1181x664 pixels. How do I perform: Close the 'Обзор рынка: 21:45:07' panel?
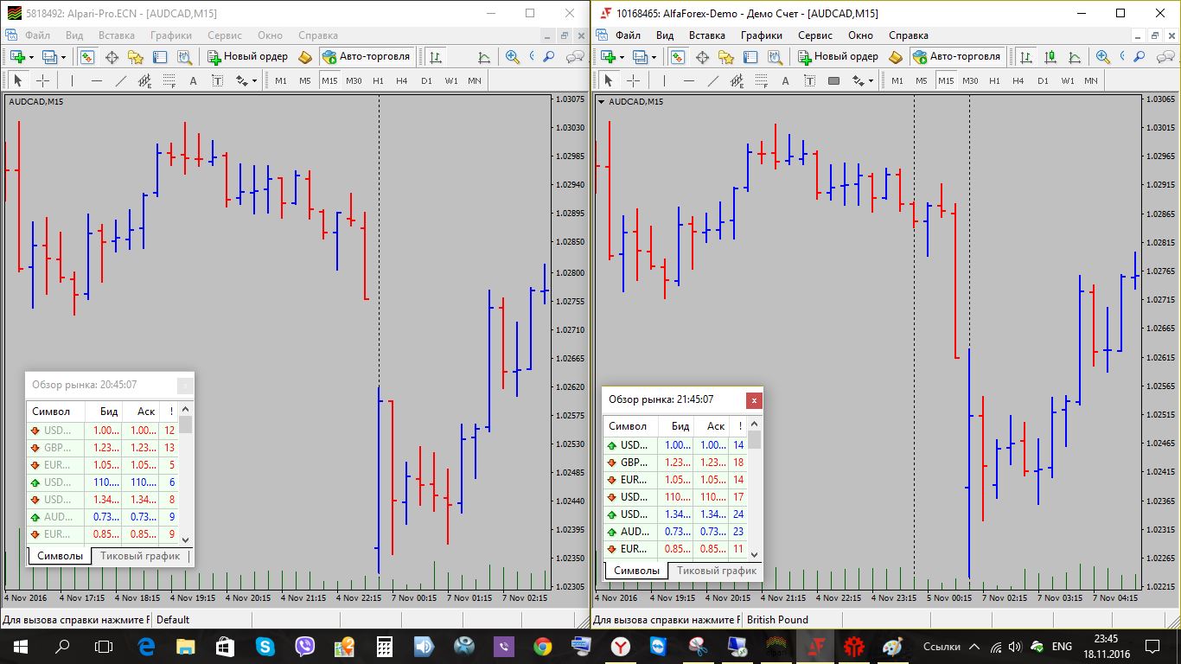[x=754, y=400]
